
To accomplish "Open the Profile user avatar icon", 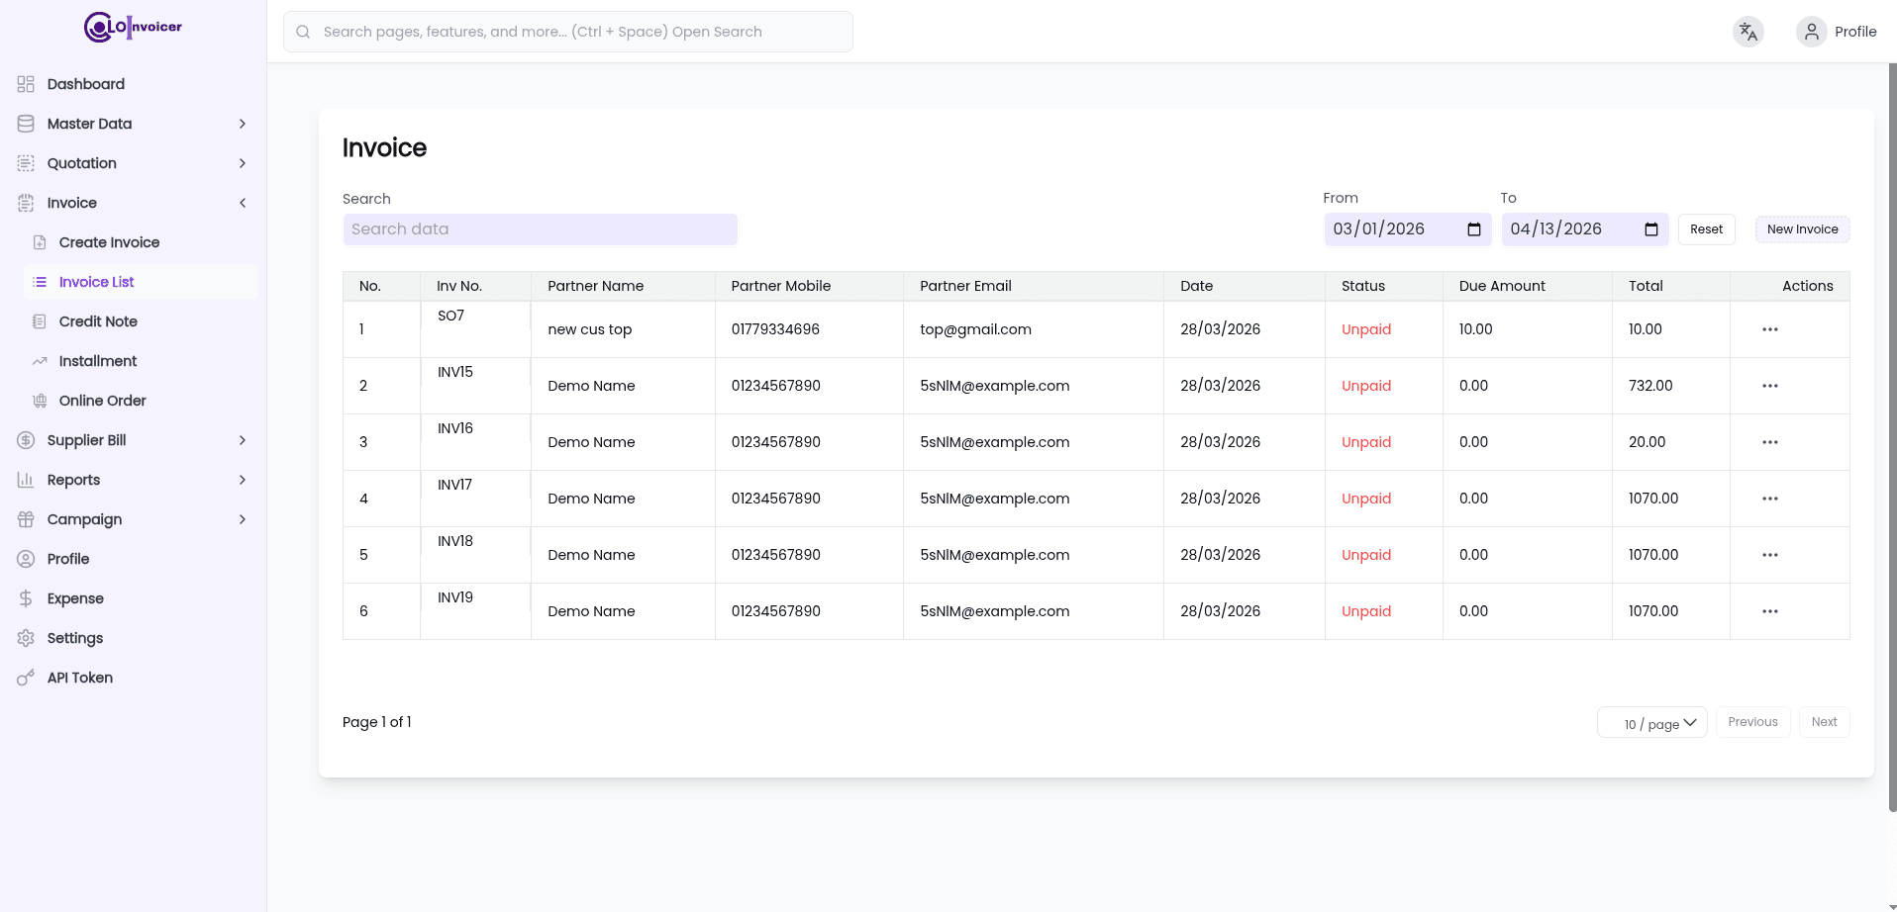I will tap(1811, 32).
